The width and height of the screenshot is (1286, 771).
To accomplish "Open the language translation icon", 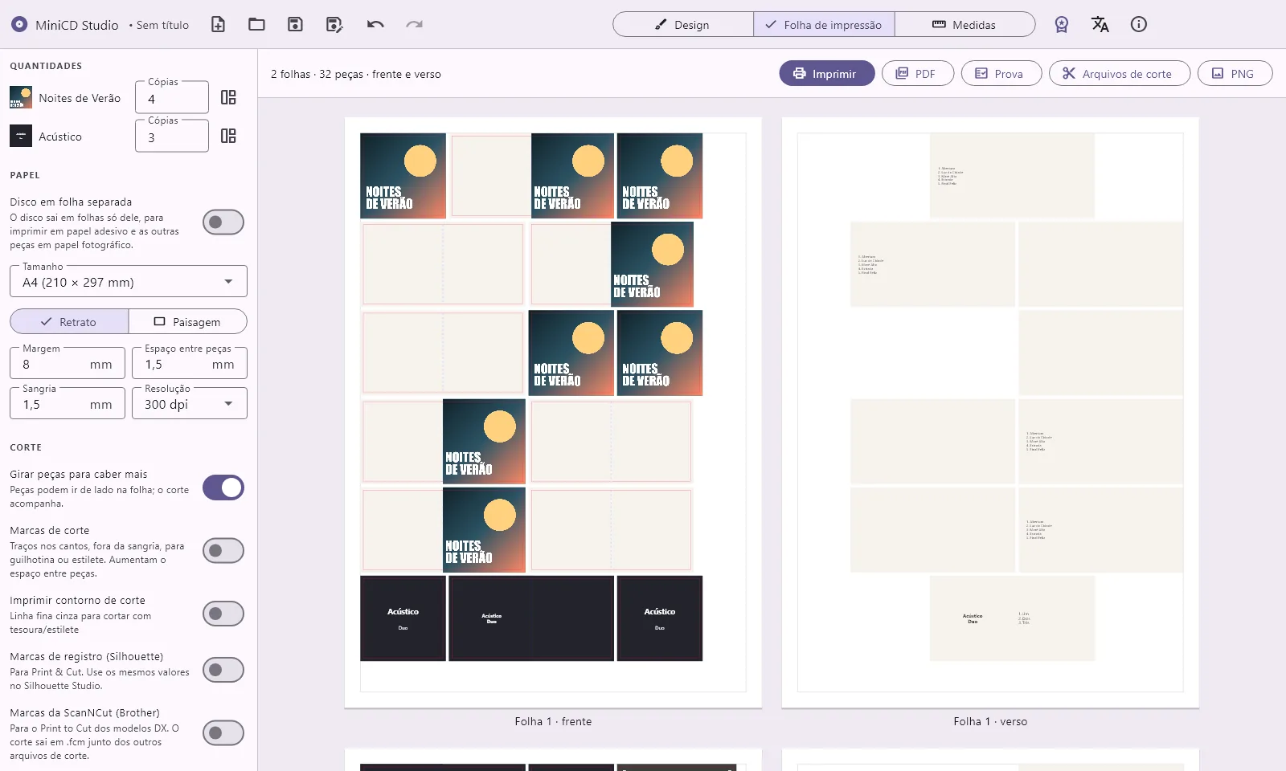I will click(x=1100, y=24).
